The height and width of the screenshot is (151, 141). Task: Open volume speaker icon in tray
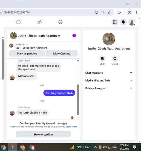click(x=105, y=147)
